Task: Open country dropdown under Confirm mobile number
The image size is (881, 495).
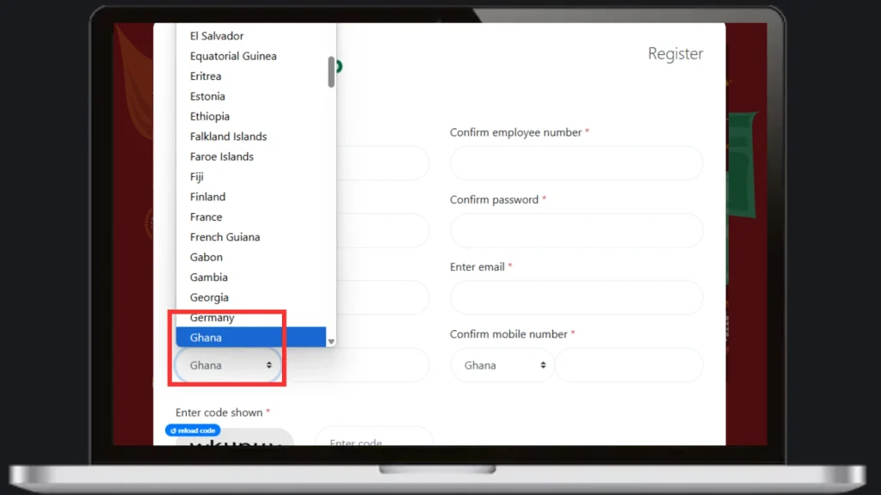Action: 502,365
